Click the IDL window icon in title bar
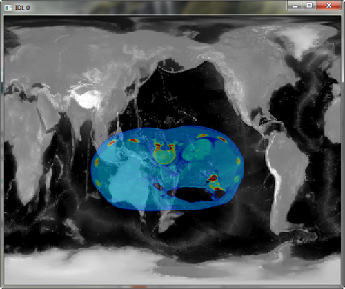345x289 pixels. coord(8,8)
